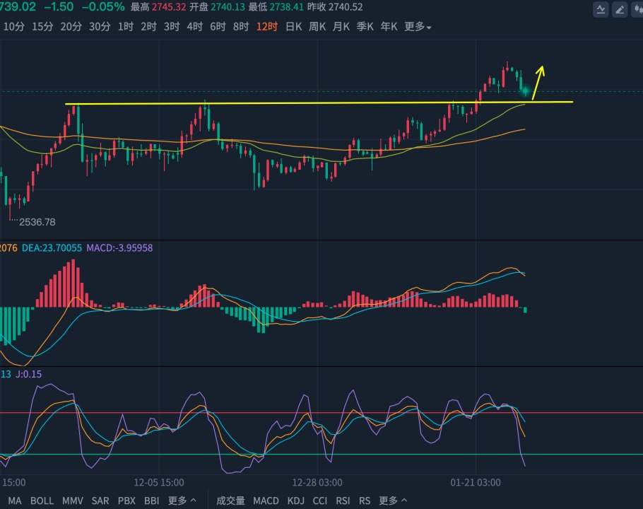Select the 6时 chart period
Screen dimensions: 643x509
tap(218, 27)
